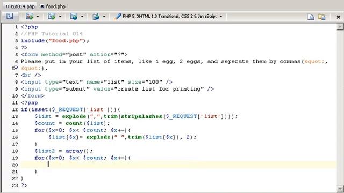Click the for loop on line 15
The height and width of the screenshot is (193, 344).
point(83,130)
